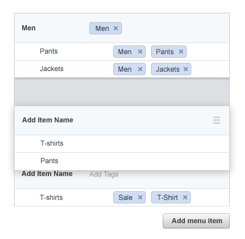Select the Men top-level menu item
Image resolution: width=245 pixels, height=239 pixels.
[x=29, y=28]
